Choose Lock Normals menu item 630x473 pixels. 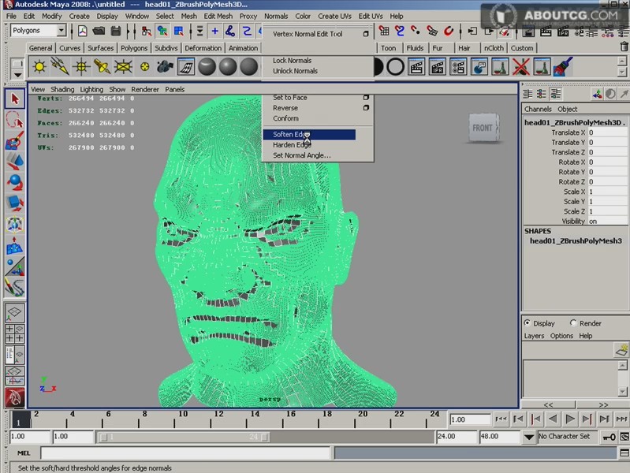[292, 60]
